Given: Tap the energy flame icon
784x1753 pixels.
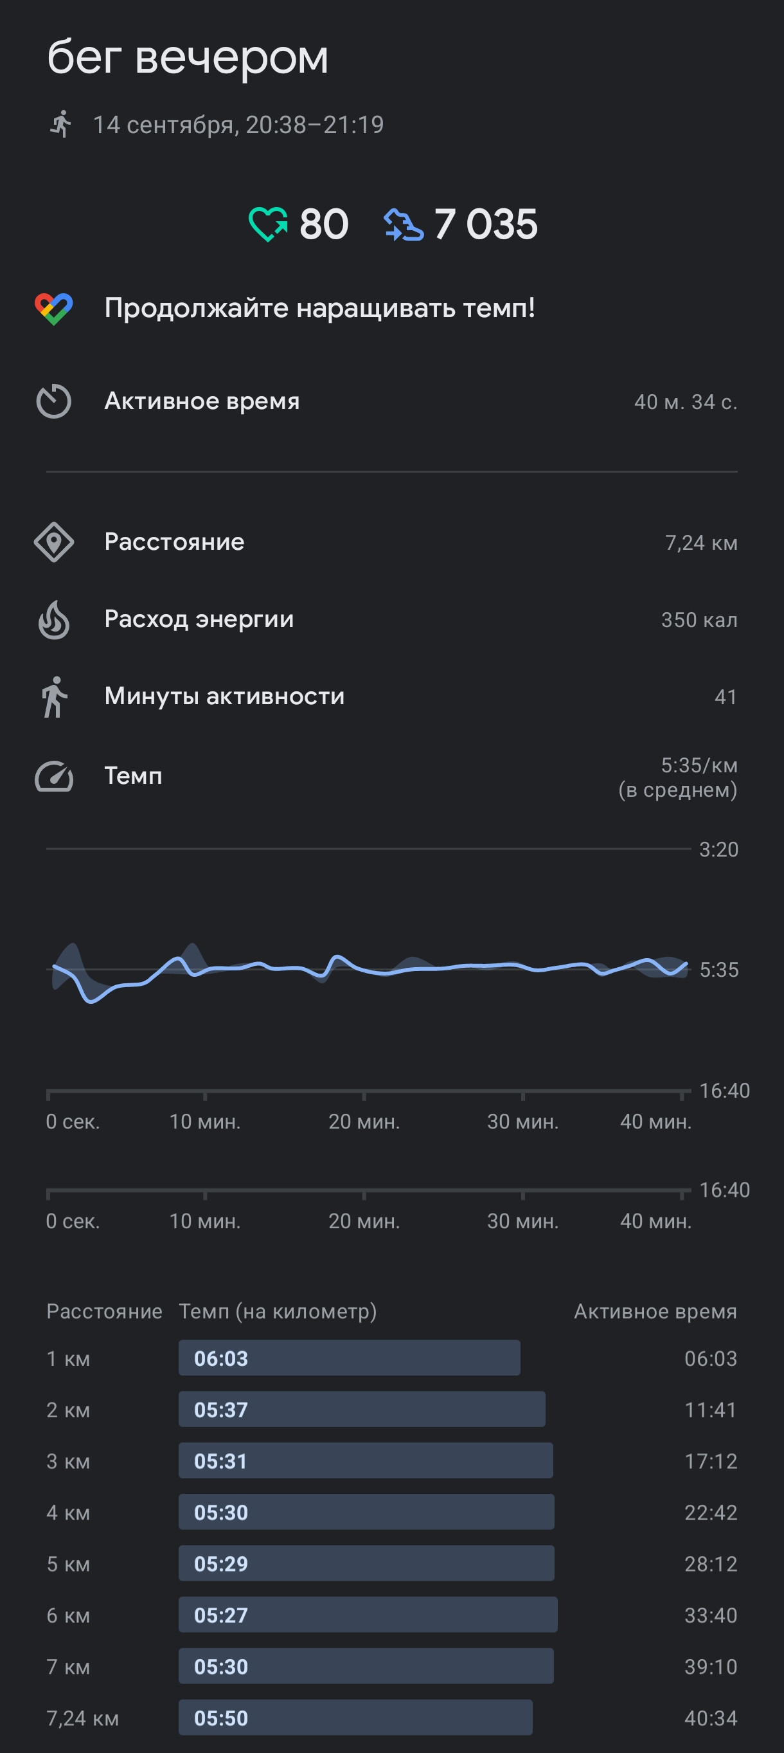Looking at the screenshot, I should pos(54,619).
